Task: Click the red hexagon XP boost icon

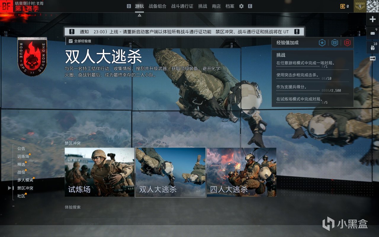Action: tap(347, 43)
